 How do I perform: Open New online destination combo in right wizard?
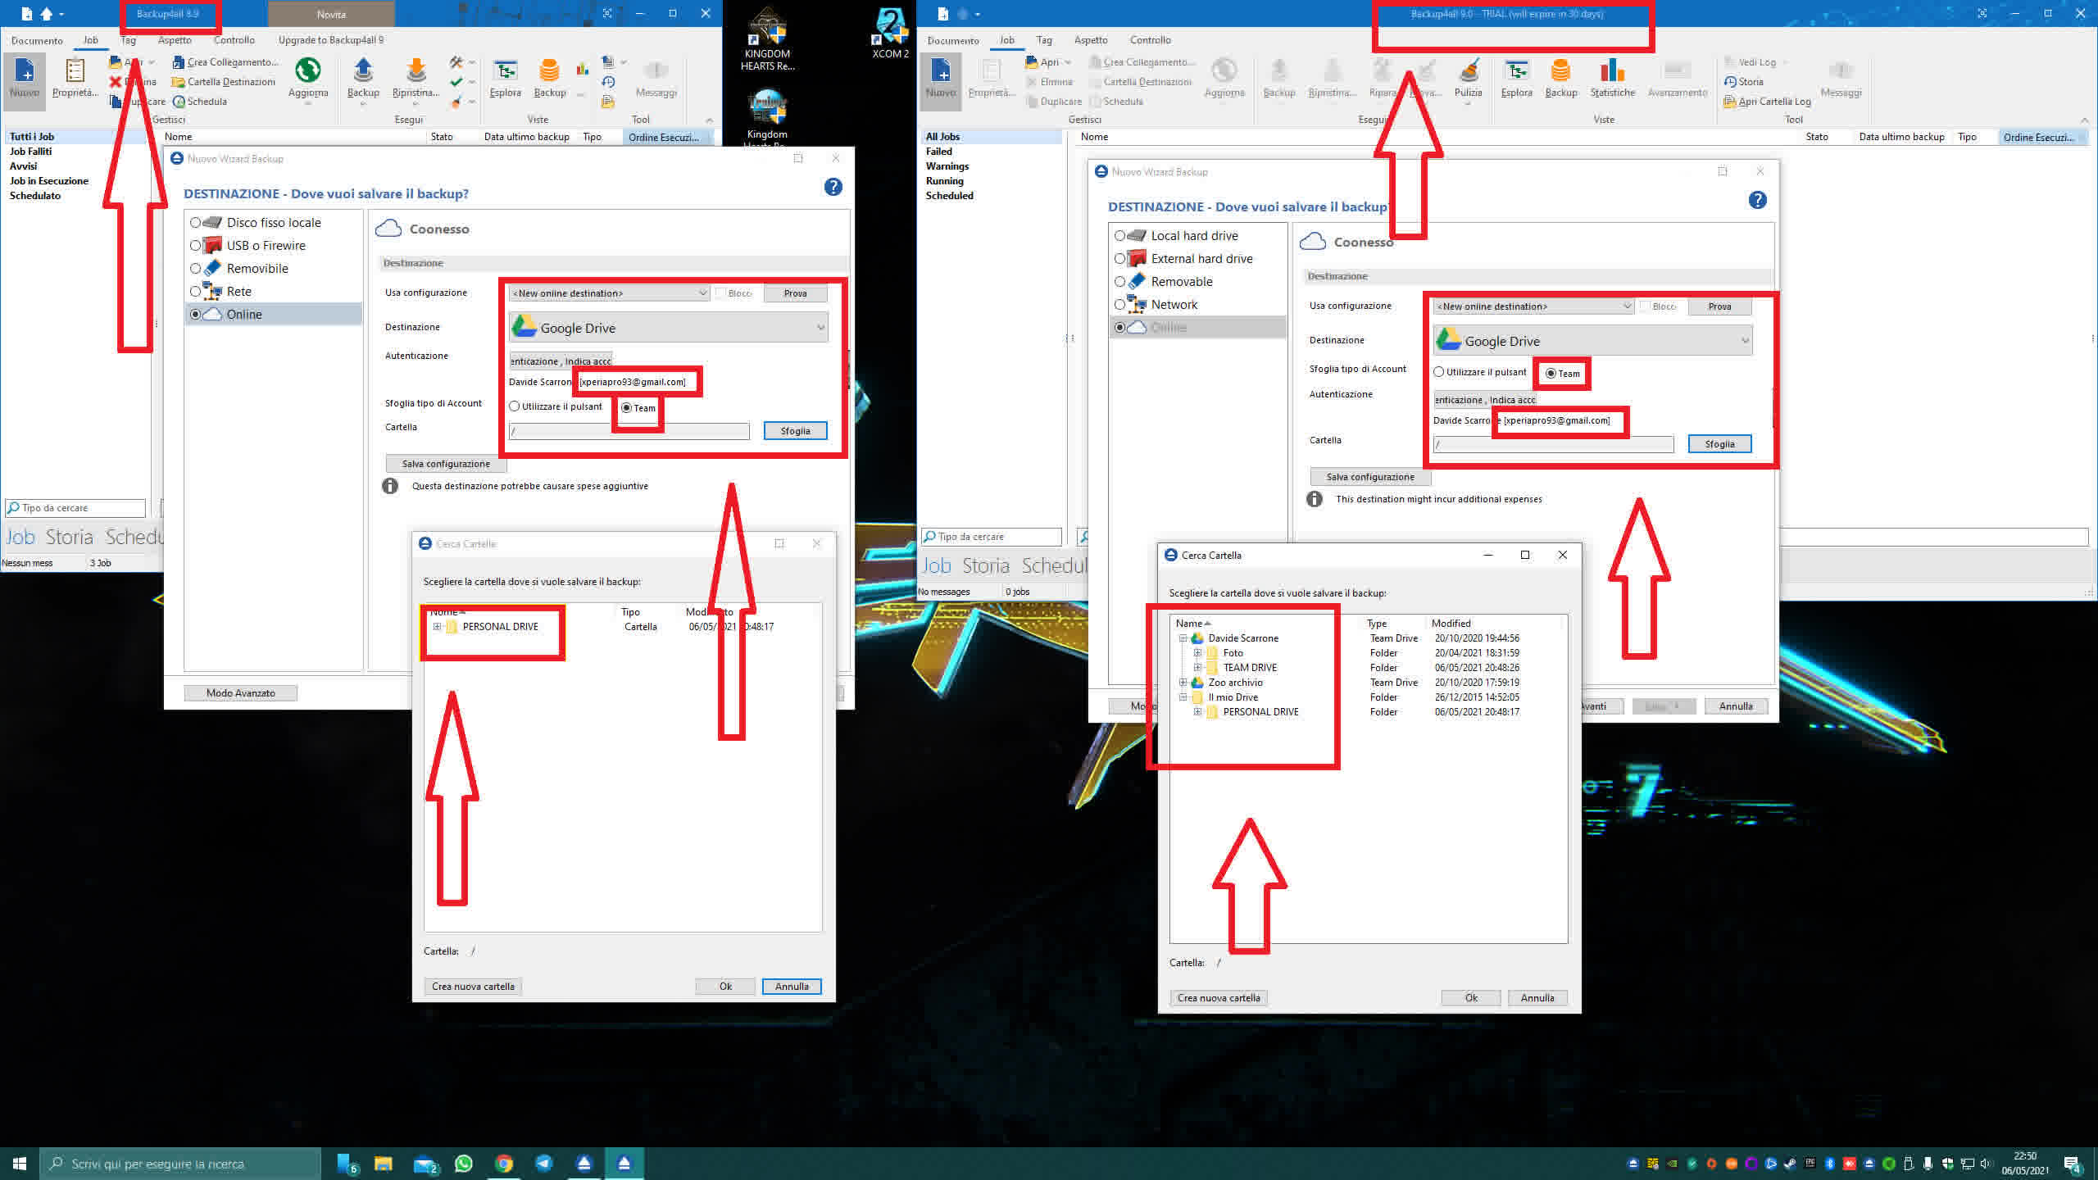tap(1533, 306)
